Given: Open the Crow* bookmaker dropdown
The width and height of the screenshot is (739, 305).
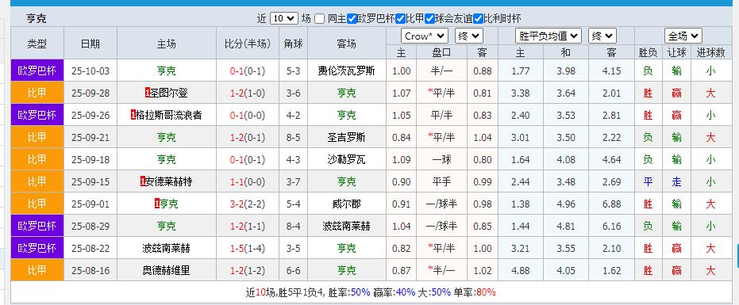Looking at the screenshot, I should pyautogui.click(x=425, y=36).
